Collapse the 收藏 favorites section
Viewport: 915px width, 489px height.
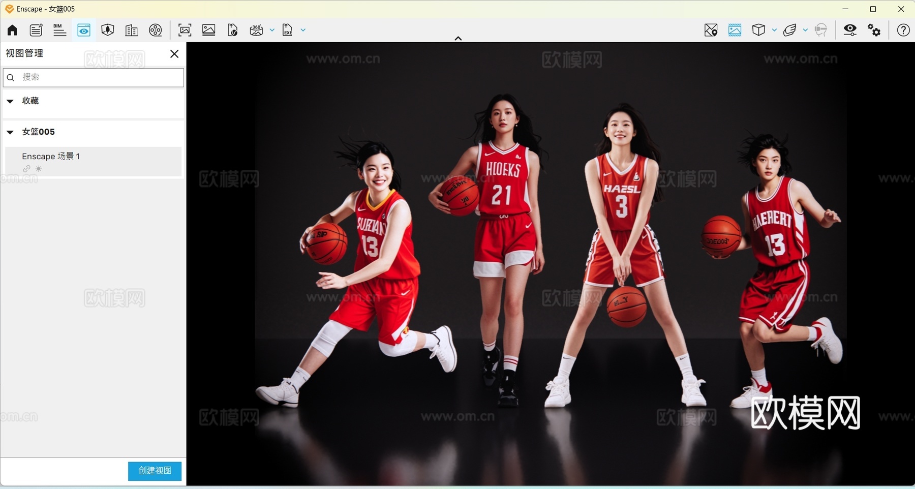(x=10, y=101)
